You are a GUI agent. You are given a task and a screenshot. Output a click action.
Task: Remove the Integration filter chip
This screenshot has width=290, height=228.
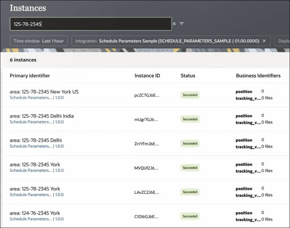click(x=264, y=41)
